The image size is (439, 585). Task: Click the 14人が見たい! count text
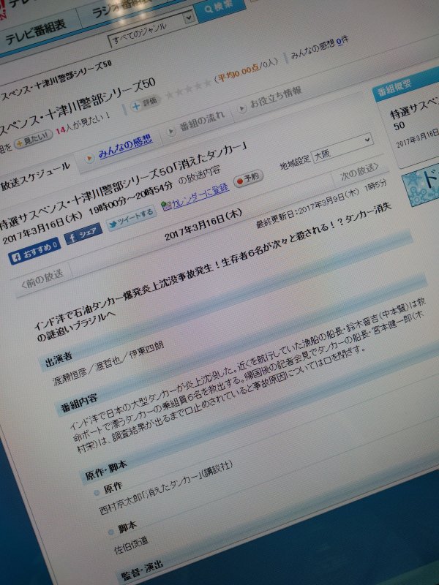83,123
